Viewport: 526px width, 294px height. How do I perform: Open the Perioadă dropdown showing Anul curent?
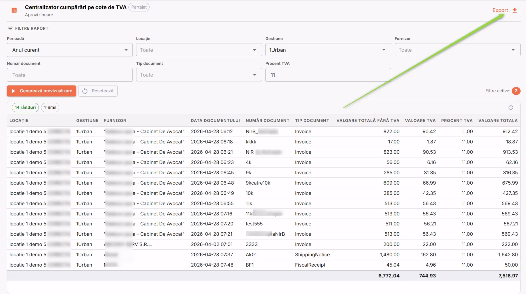click(x=70, y=50)
